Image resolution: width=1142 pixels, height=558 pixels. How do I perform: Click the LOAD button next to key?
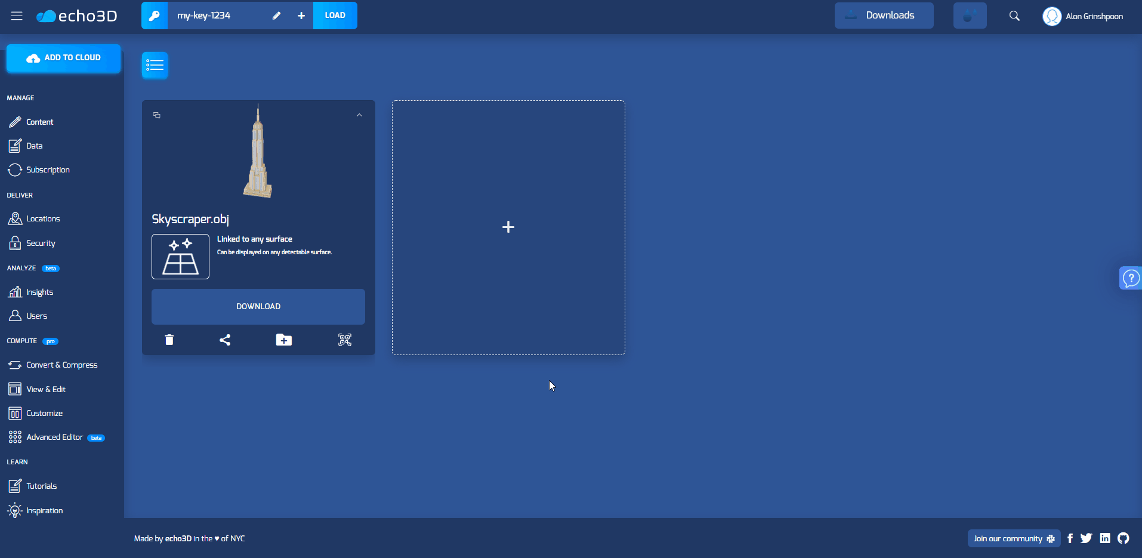click(x=335, y=16)
